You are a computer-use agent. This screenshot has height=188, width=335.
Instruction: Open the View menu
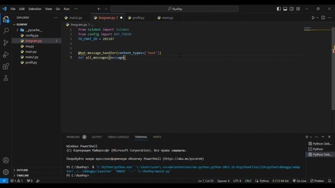pyautogui.click(x=49, y=9)
